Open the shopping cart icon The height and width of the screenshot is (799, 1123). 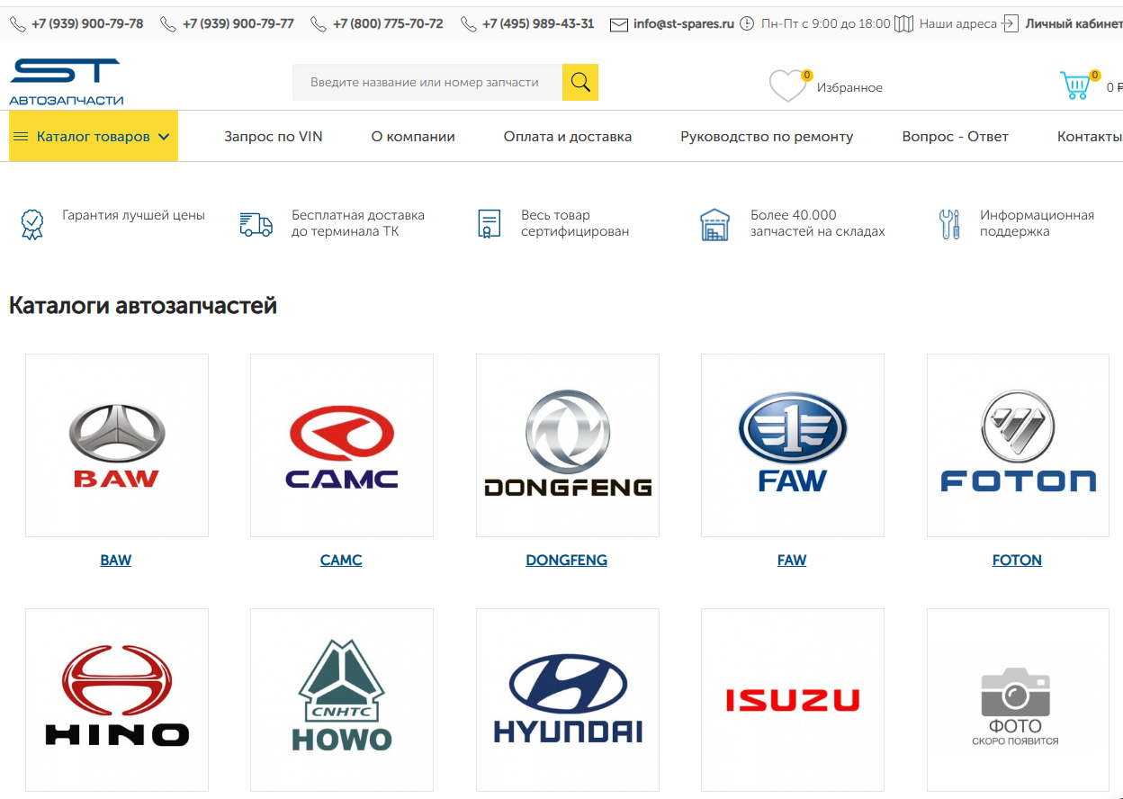click(x=1076, y=85)
